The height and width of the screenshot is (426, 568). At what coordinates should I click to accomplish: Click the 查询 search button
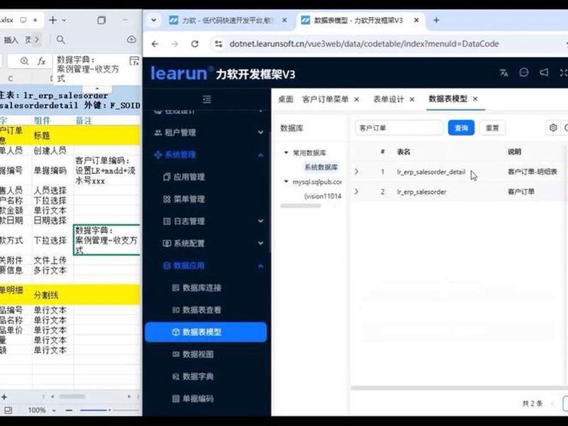(x=461, y=128)
